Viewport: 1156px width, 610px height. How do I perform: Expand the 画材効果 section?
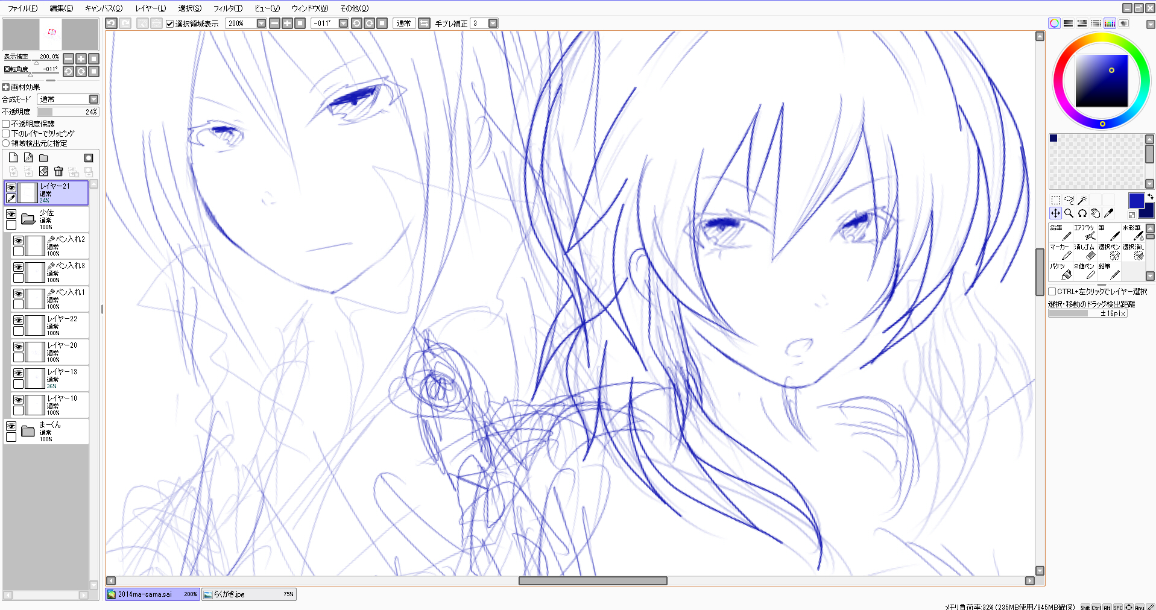6,87
